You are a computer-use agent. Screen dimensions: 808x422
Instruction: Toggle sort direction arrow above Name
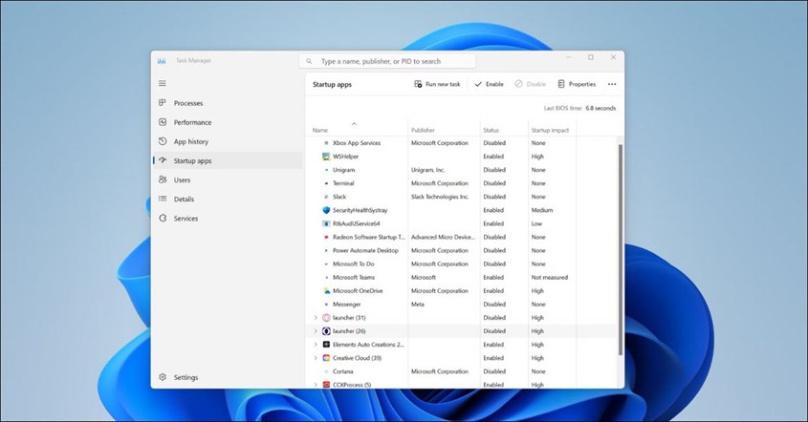[x=354, y=124]
